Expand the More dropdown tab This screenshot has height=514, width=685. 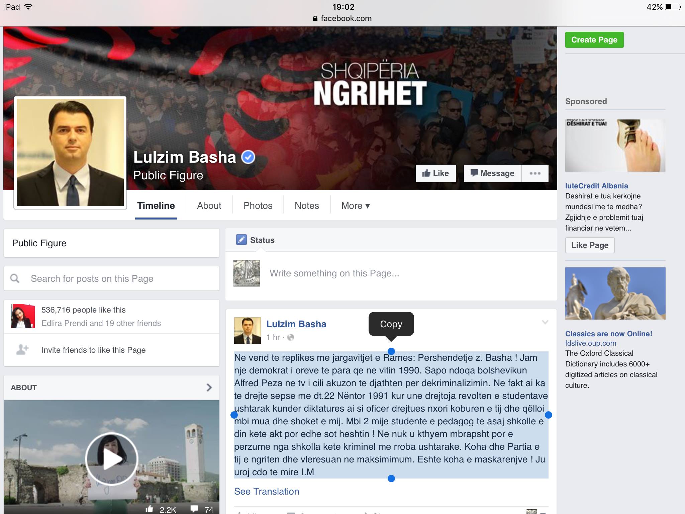point(356,206)
